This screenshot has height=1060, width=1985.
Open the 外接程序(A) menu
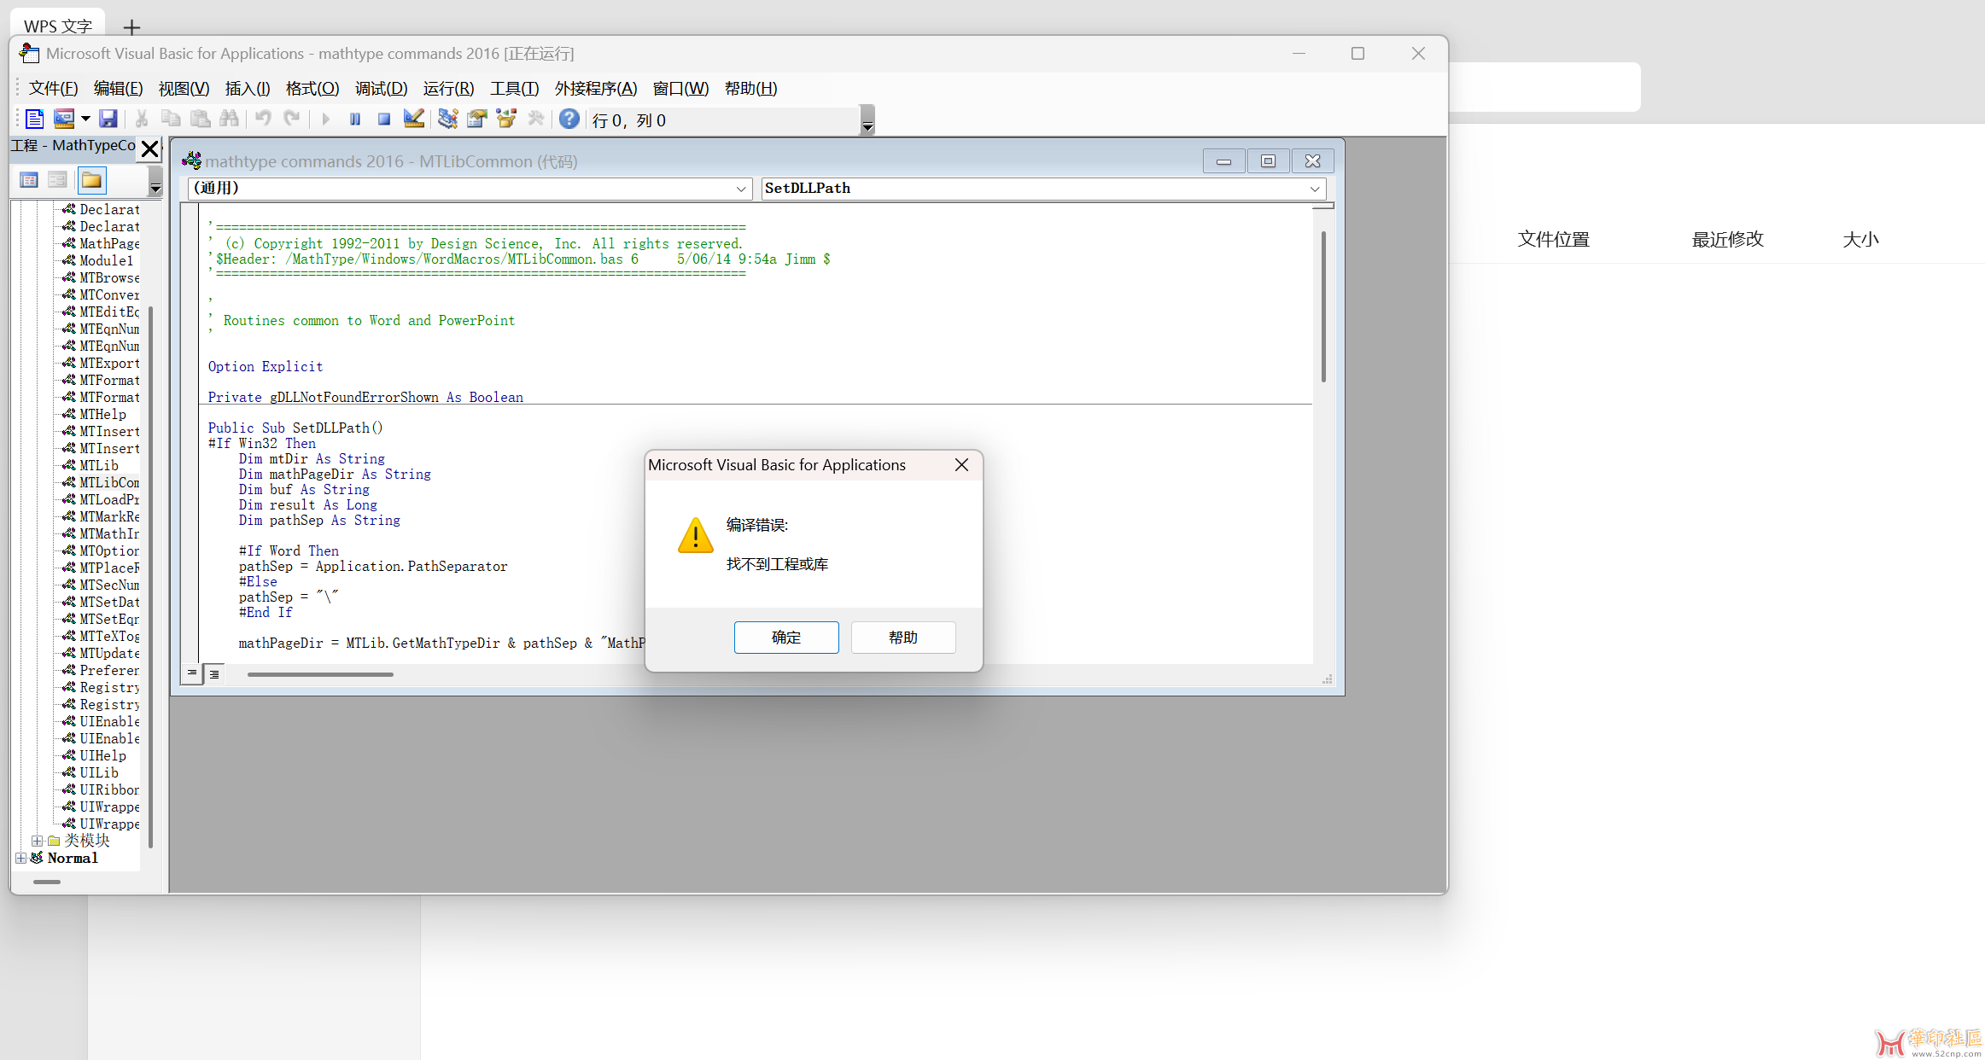tap(596, 89)
